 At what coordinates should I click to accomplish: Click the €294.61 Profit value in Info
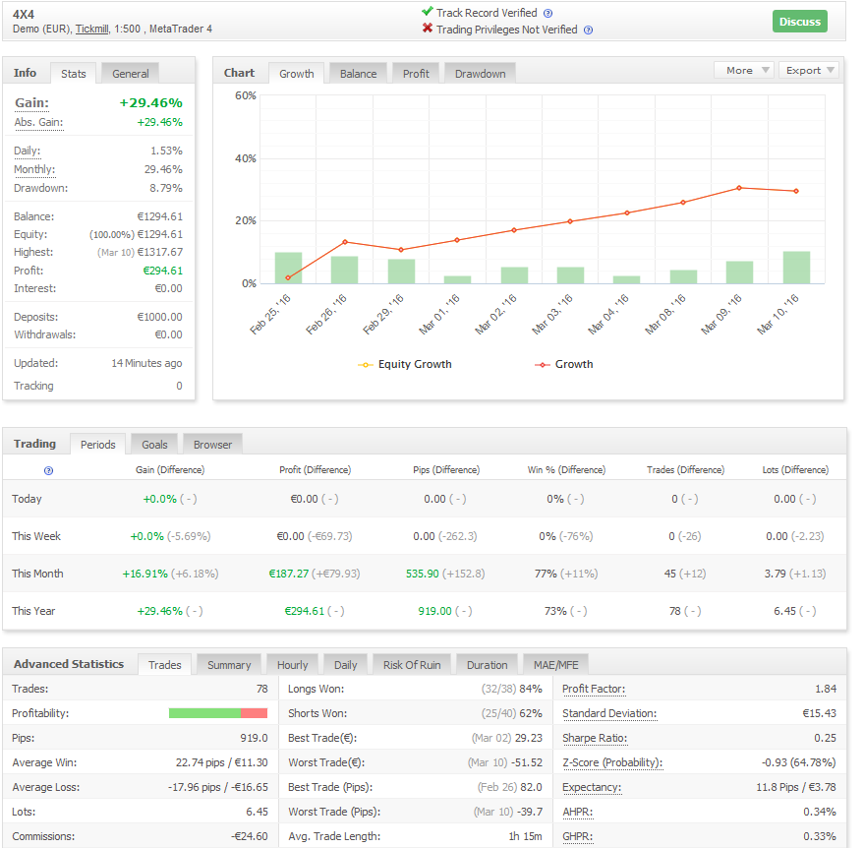tap(162, 271)
